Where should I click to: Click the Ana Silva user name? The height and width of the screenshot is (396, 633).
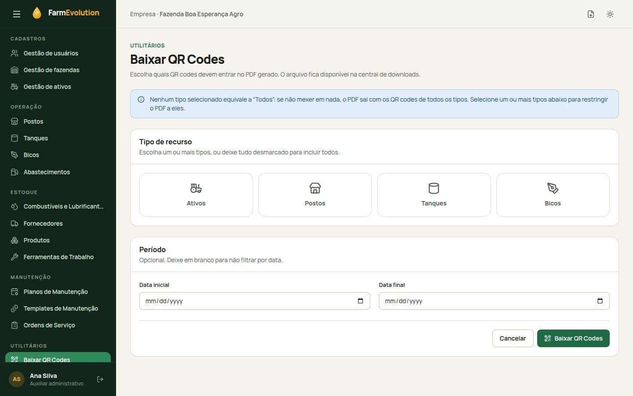[x=44, y=376]
